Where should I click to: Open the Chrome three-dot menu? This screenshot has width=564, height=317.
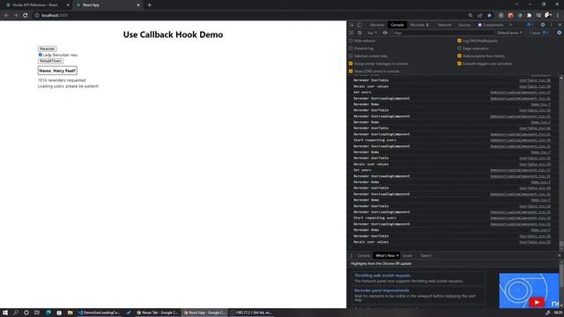coord(558,16)
